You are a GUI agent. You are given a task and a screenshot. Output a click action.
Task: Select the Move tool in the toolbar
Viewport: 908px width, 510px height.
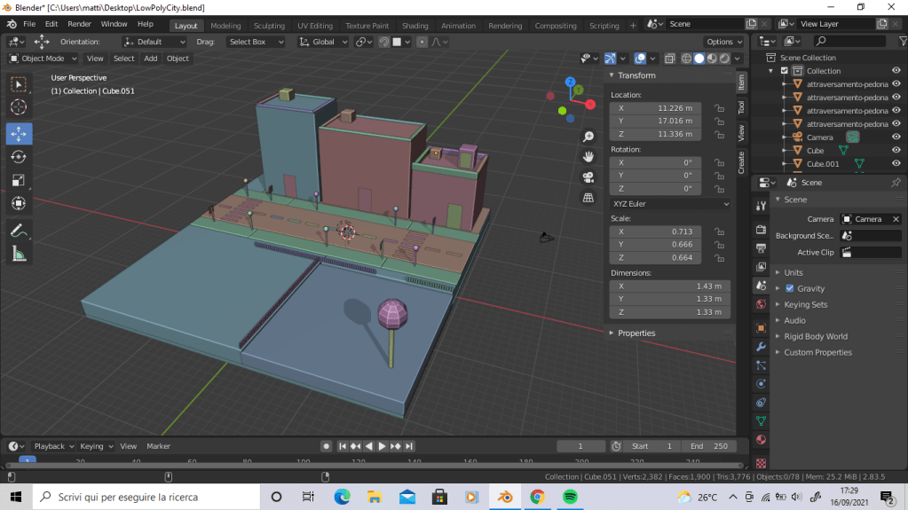19,133
